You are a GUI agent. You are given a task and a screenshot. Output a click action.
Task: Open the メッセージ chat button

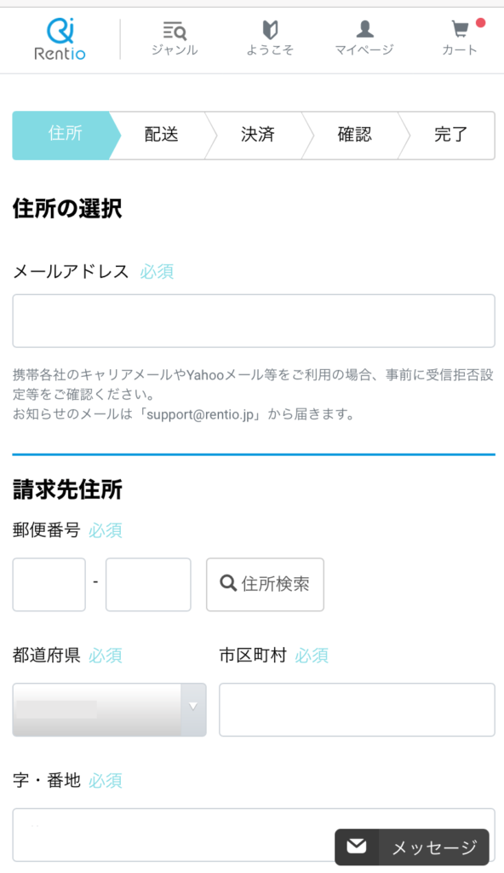coord(412,847)
